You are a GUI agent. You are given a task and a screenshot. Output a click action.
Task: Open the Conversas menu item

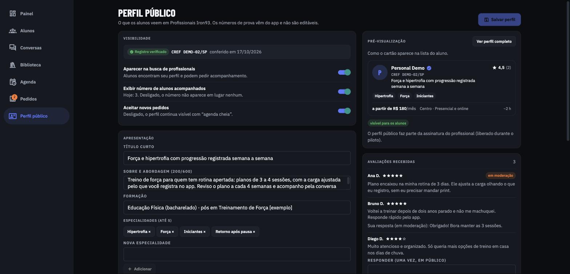tap(36, 48)
